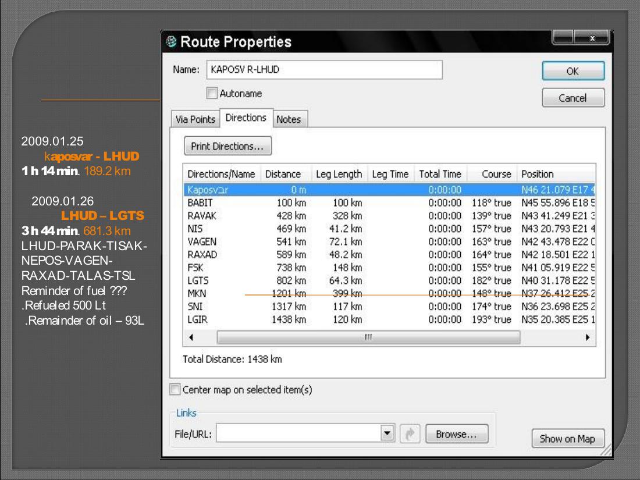Click the go-to-link arrow icon beside File/URL

pos(410,433)
